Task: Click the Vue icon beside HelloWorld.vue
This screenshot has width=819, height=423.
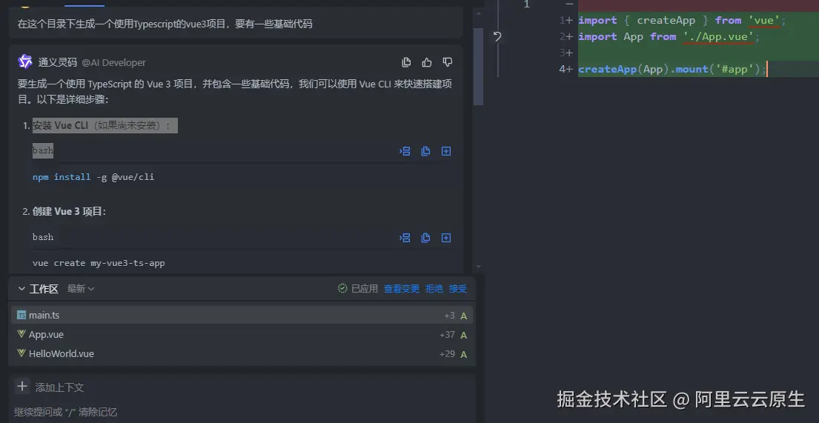Action: click(x=21, y=353)
